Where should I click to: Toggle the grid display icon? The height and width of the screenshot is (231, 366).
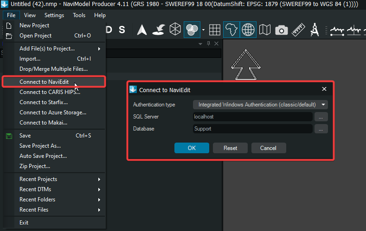(215, 30)
